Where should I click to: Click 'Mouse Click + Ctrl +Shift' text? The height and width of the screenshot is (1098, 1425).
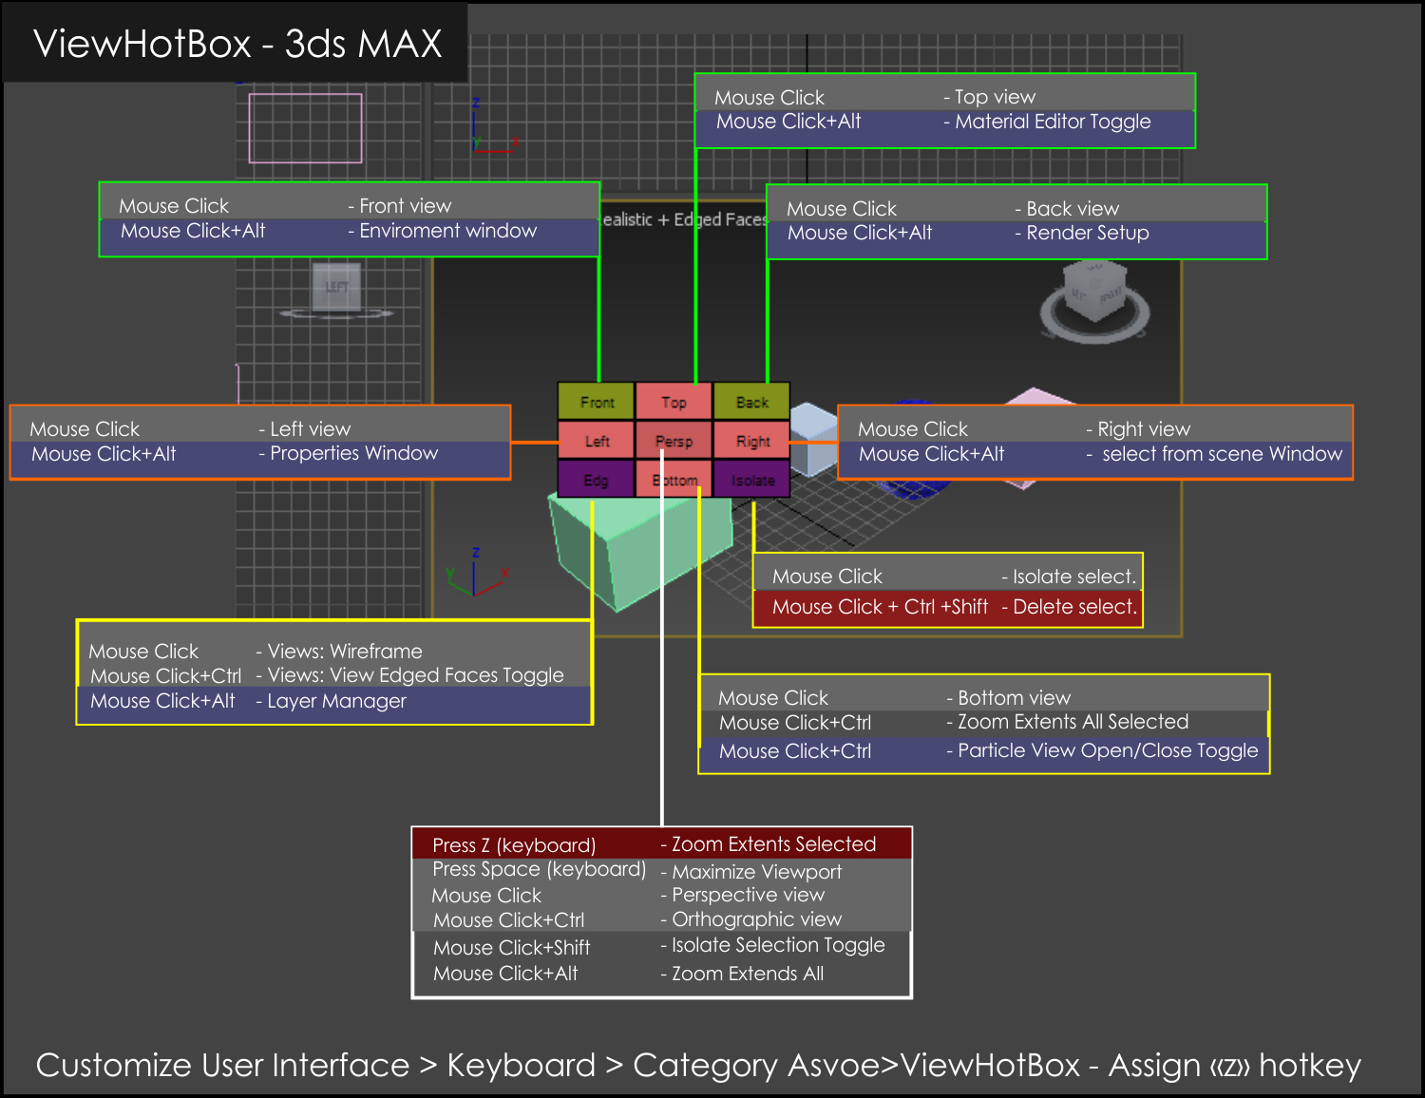pos(880,607)
